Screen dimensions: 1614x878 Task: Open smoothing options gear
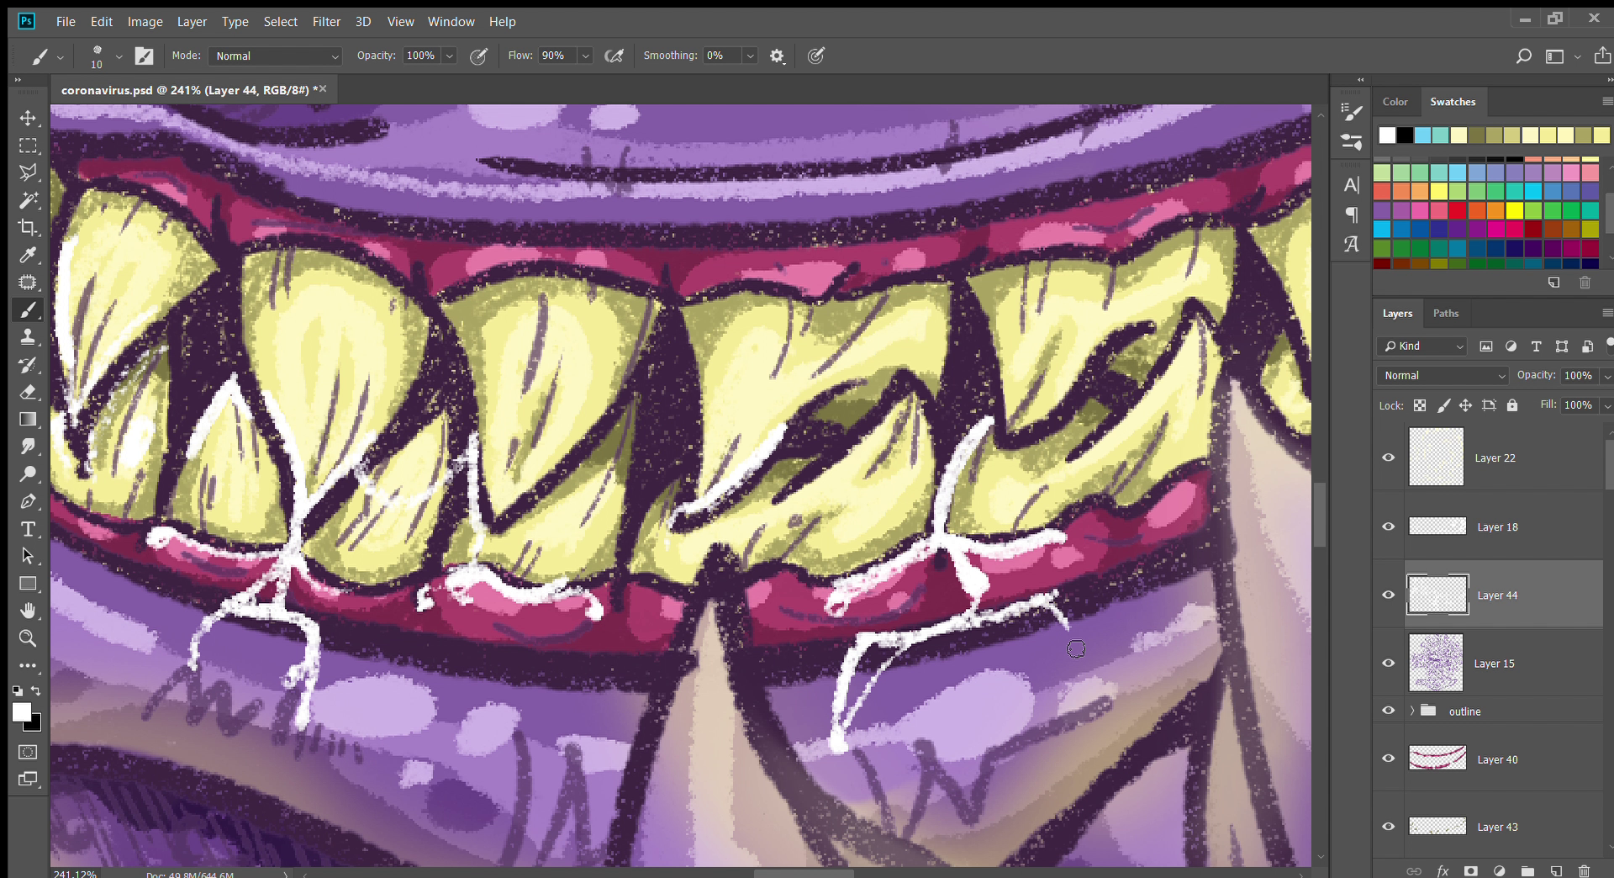coord(777,56)
